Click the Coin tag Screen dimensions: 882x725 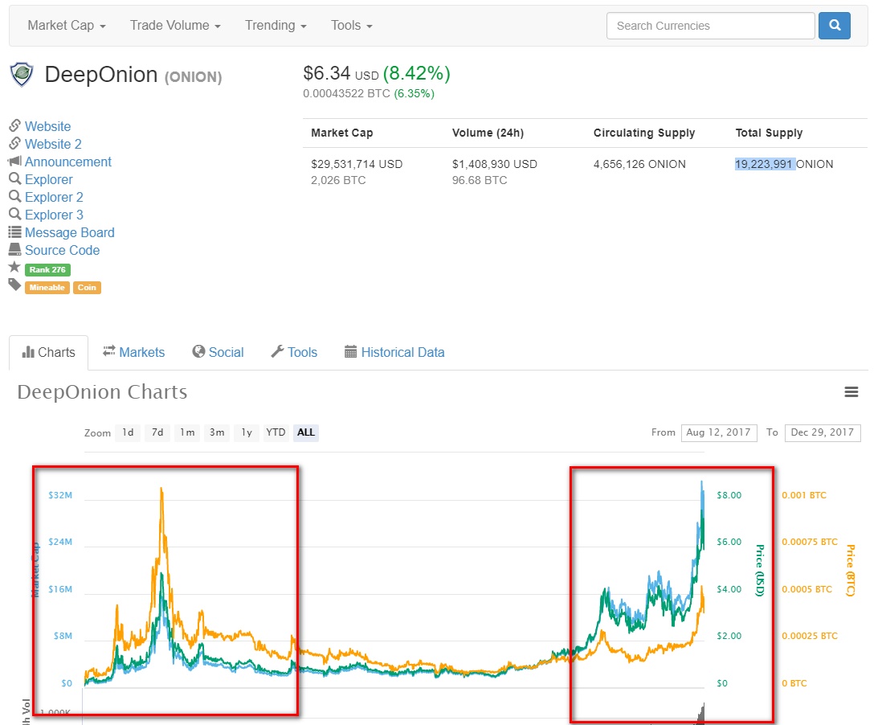pos(87,288)
